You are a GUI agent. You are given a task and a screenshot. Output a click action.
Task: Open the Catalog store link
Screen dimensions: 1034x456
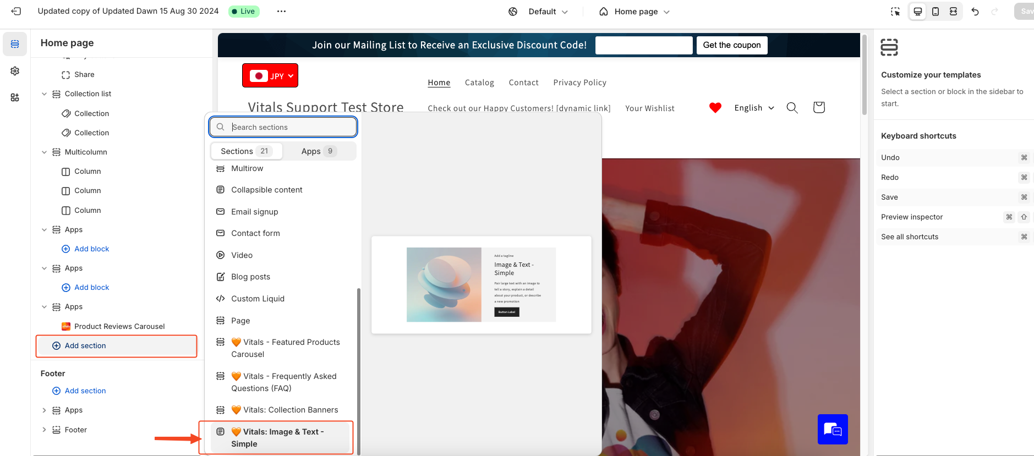click(x=479, y=83)
